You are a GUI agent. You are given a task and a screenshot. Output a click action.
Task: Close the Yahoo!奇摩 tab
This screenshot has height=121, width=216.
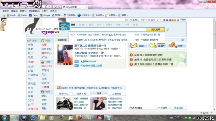(87, 7)
